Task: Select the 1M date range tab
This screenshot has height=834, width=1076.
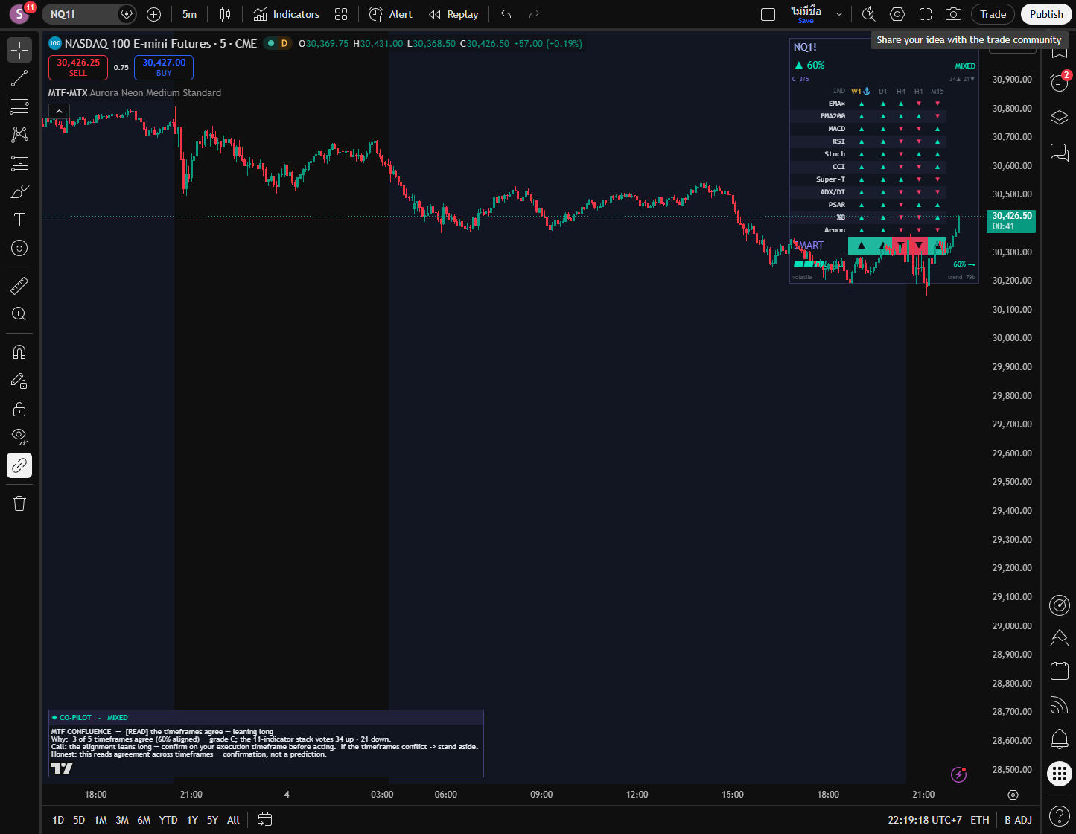Action: (101, 820)
